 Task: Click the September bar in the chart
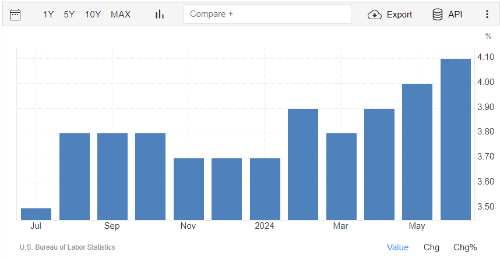[x=112, y=176]
